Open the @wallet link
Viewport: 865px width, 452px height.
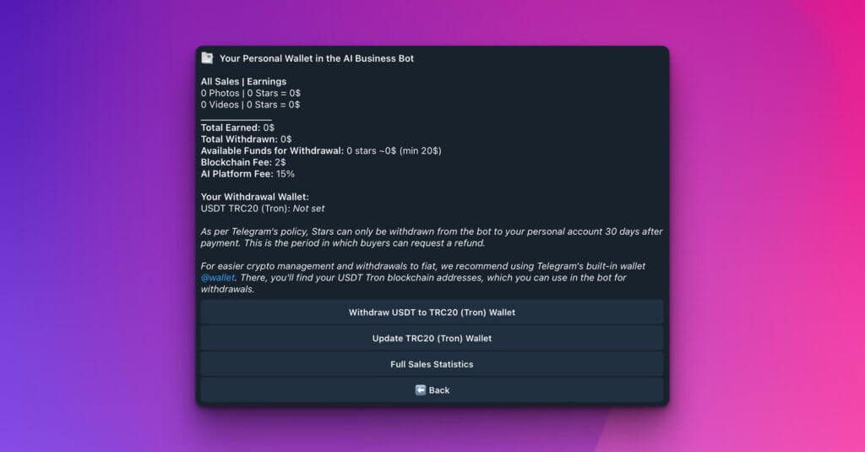click(x=217, y=277)
